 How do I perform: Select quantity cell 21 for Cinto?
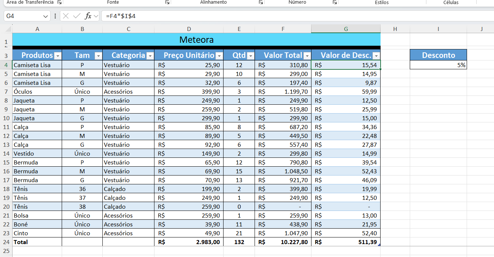pyautogui.click(x=239, y=233)
